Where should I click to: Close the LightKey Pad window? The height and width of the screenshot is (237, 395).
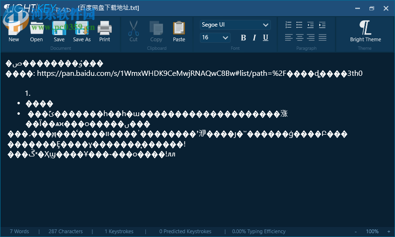386,9
